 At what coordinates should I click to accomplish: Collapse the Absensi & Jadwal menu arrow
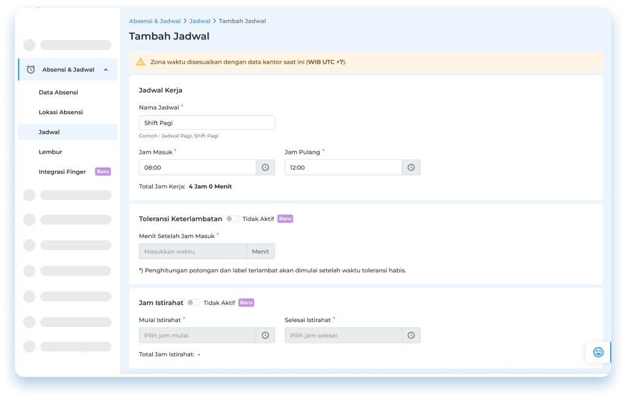[x=106, y=70]
